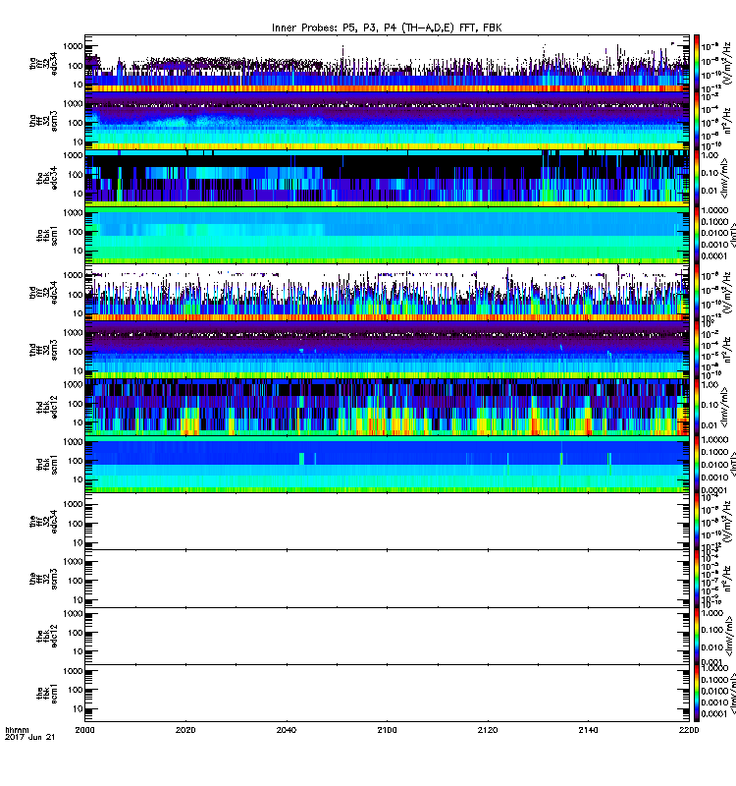Click the thd fbk scm1 spectrogram panel

[x=387, y=465]
